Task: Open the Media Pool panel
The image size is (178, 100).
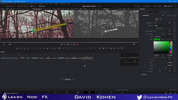Action: tap(10, 6)
